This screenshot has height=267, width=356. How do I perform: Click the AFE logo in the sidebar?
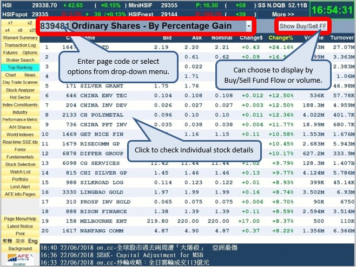pos(20,257)
